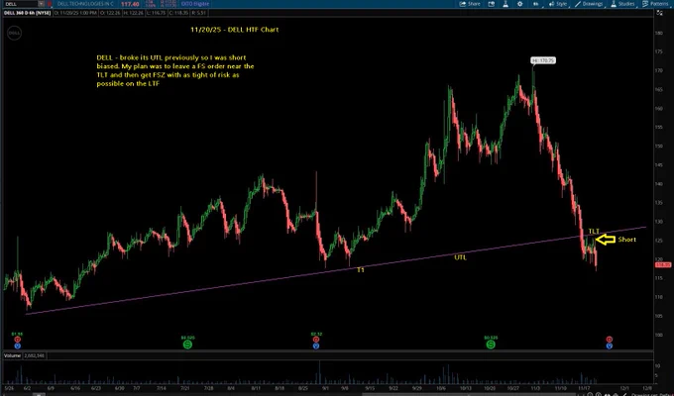674x396 pixels.
Task: Select the '11/20/25 - DELL HTF Chart' title note
Action: pos(235,30)
